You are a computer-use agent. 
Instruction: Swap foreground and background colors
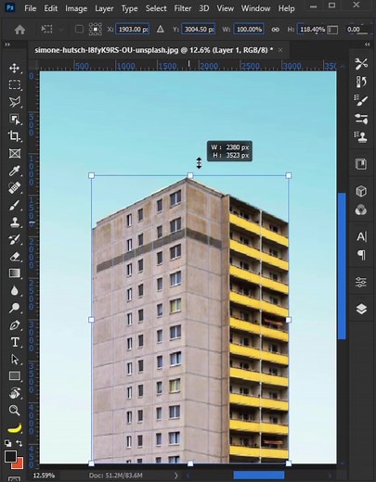(x=19, y=443)
